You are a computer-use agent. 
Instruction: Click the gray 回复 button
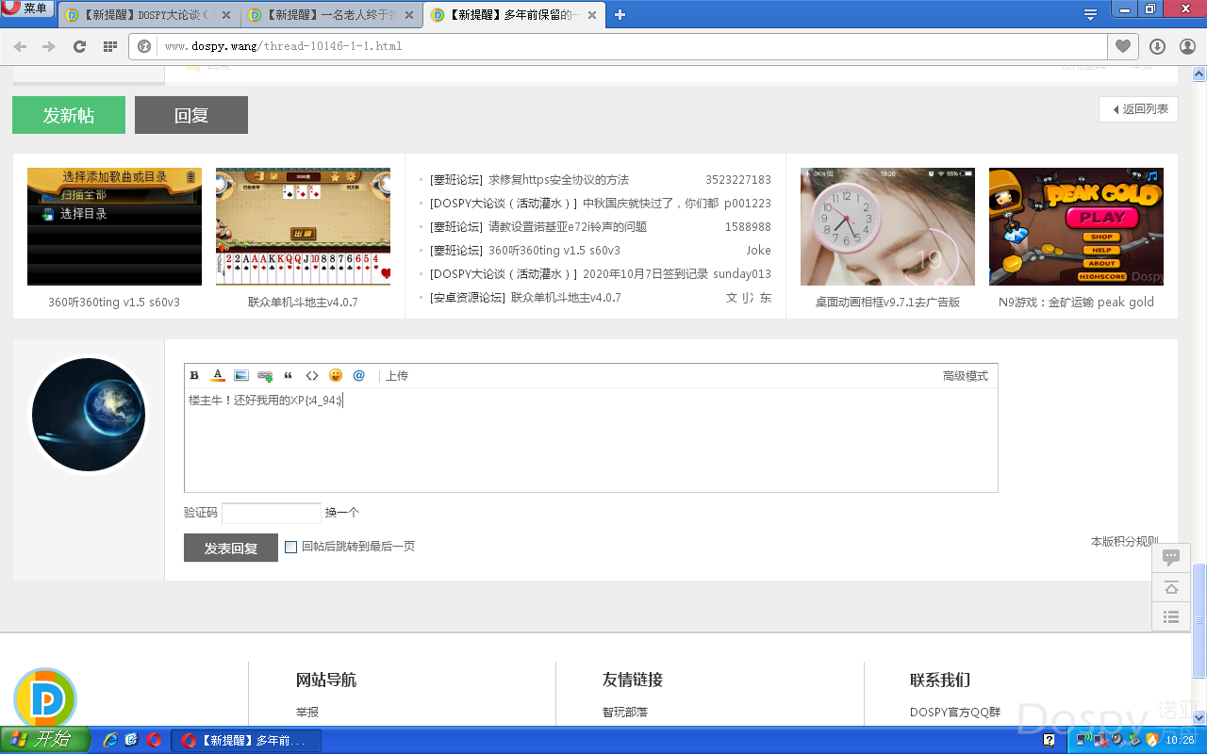click(x=191, y=115)
